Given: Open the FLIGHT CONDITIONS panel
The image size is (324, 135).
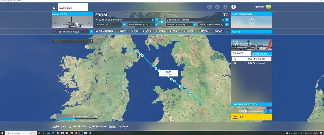Looking at the screenshot, I should click(251, 14).
